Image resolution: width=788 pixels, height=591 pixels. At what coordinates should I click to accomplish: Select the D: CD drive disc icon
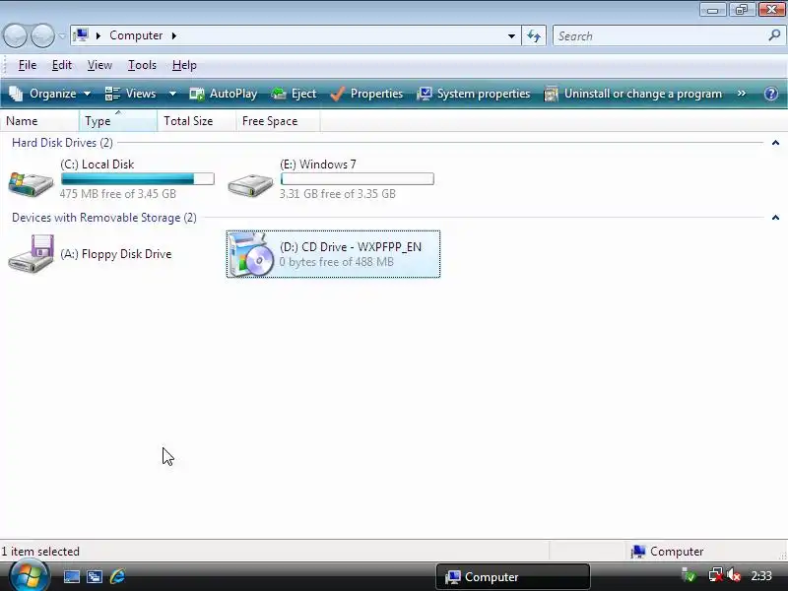(251, 254)
